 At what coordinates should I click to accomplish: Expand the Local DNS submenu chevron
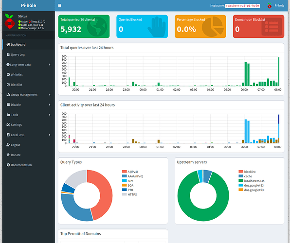coord(49,135)
